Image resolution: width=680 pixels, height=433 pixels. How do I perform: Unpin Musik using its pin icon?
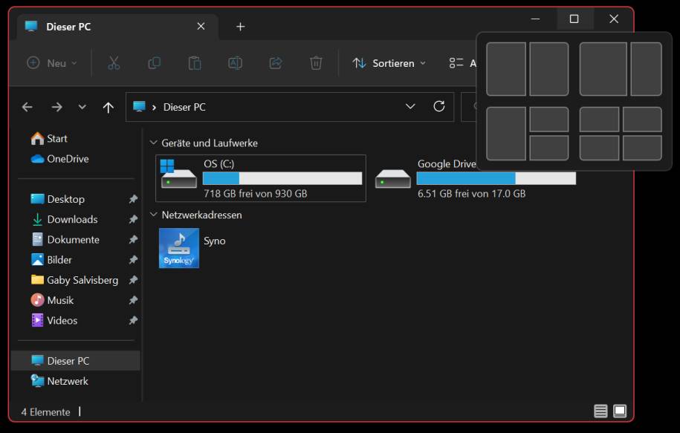[x=133, y=300]
